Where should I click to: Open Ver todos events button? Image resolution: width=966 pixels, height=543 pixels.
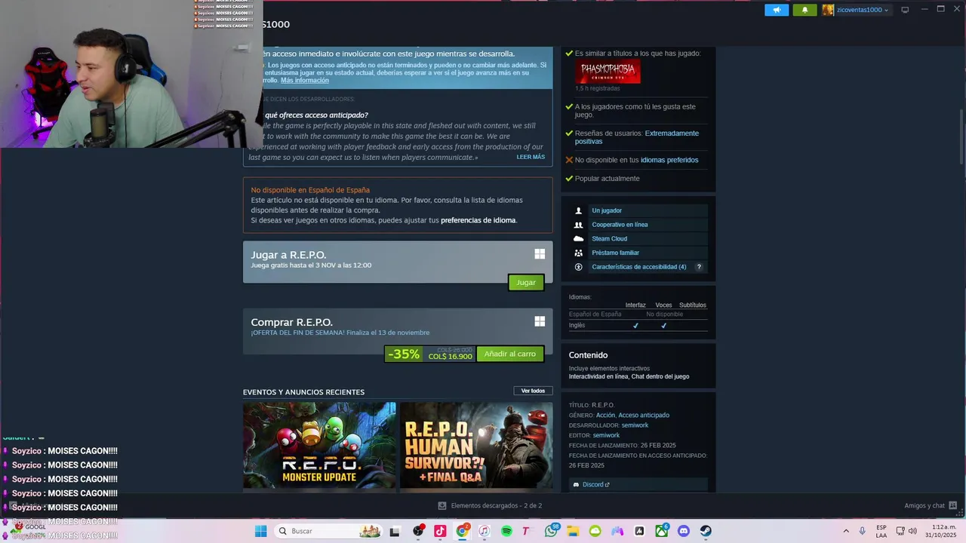tap(533, 391)
